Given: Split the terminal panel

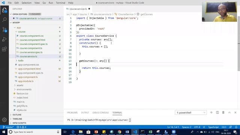Looking at the screenshot, I should 217,112.
